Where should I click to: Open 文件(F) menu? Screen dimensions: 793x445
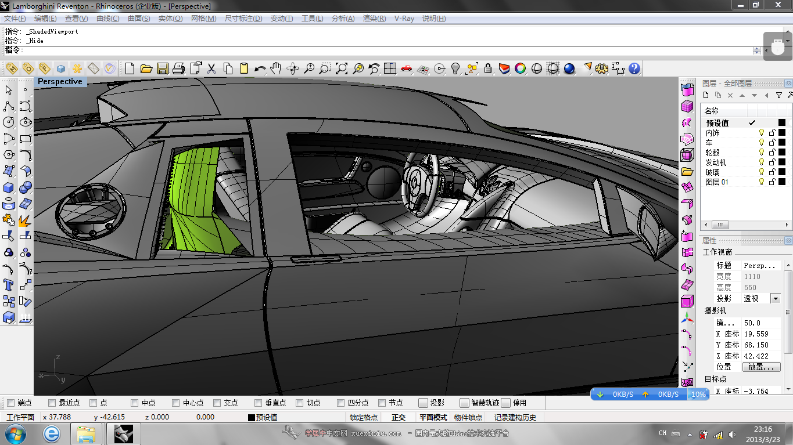pos(15,19)
